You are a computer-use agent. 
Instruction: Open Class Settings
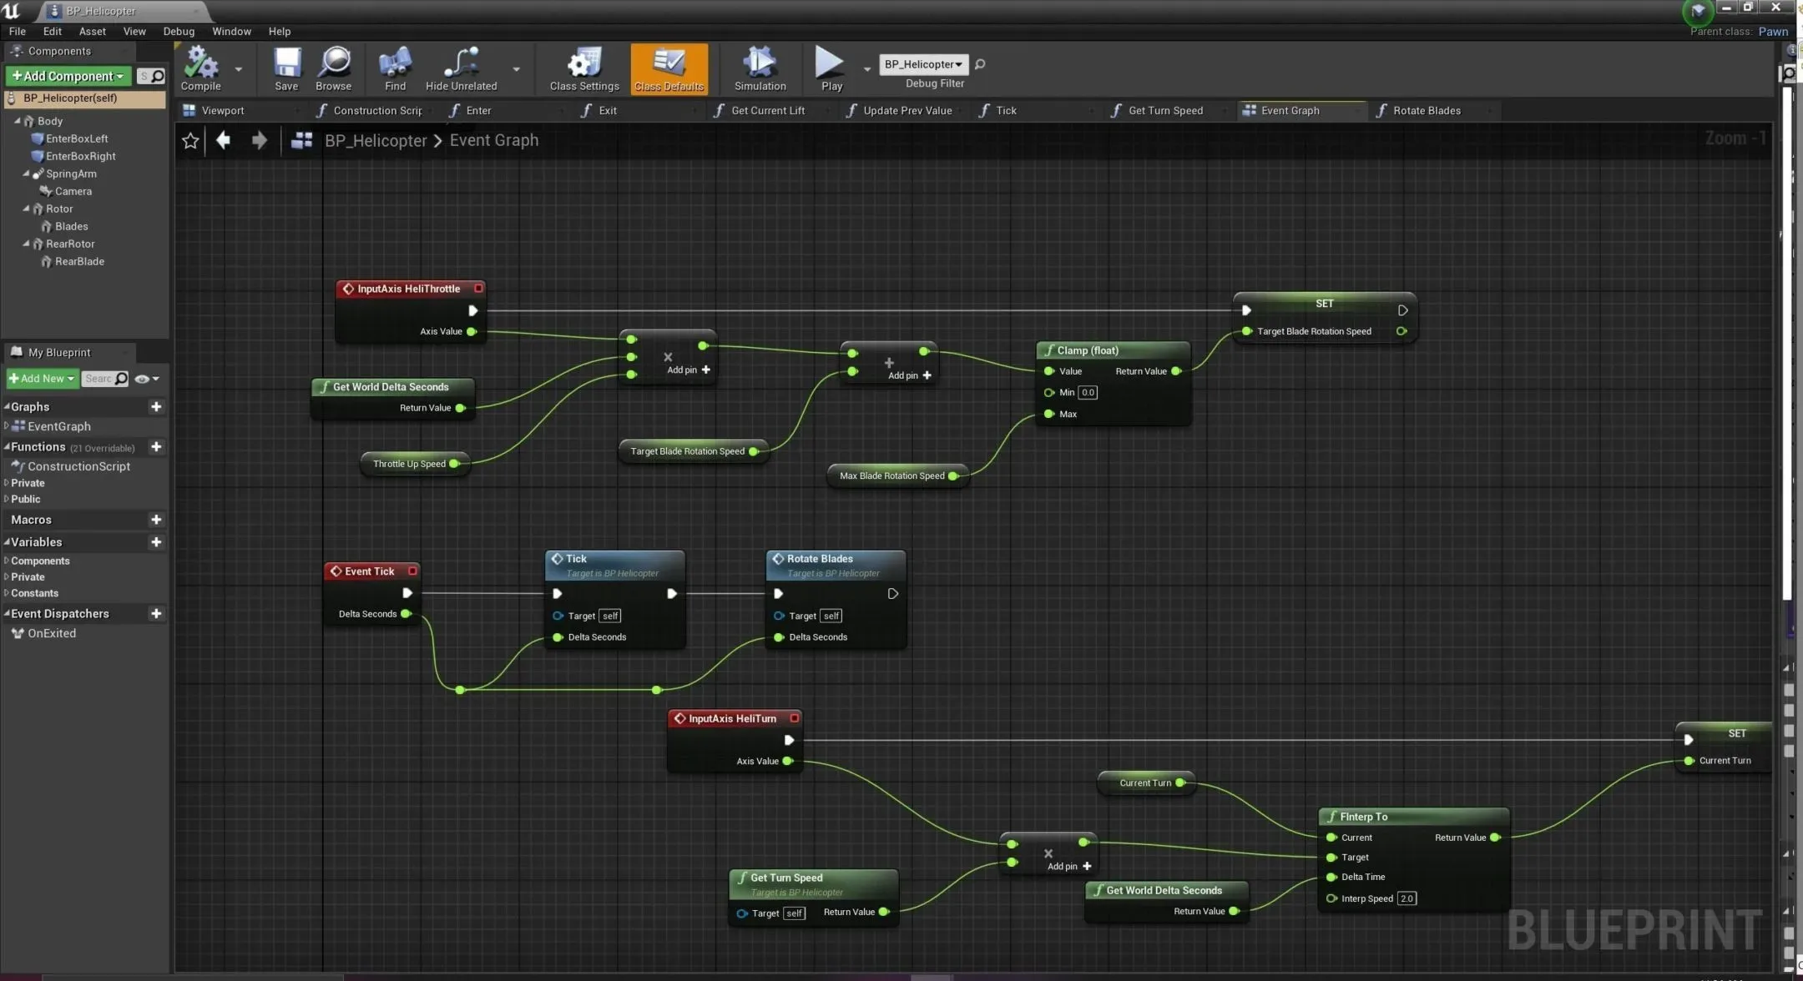click(584, 68)
